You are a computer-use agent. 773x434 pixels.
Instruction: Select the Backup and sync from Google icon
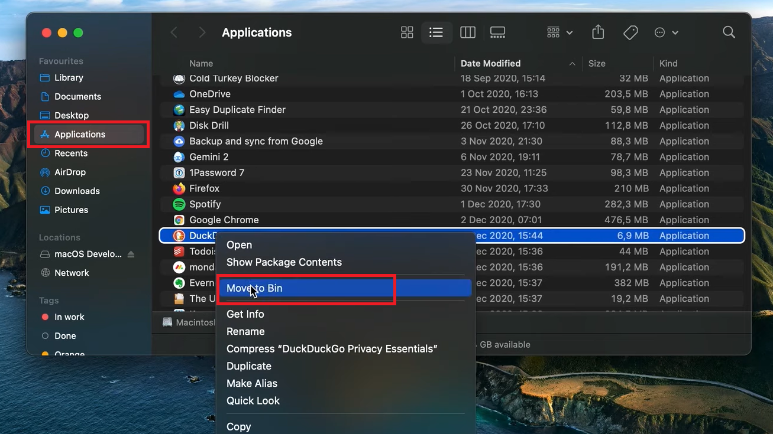(179, 141)
